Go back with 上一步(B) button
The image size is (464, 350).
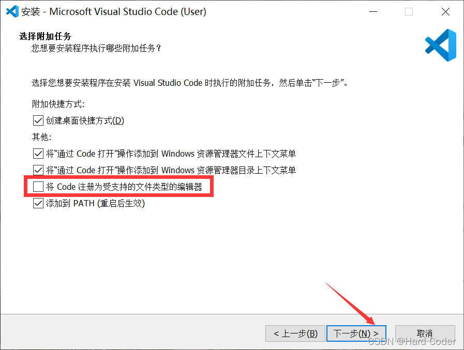tap(295, 333)
